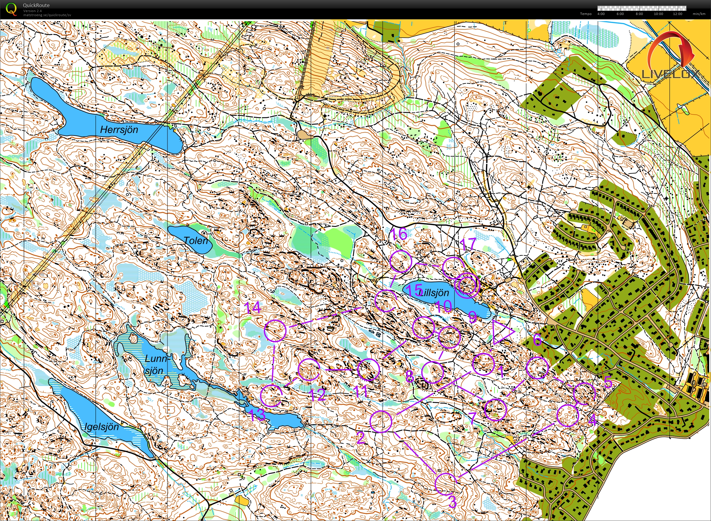
Task: Click the QuickRoute Q logo icon
Action: [12, 9]
